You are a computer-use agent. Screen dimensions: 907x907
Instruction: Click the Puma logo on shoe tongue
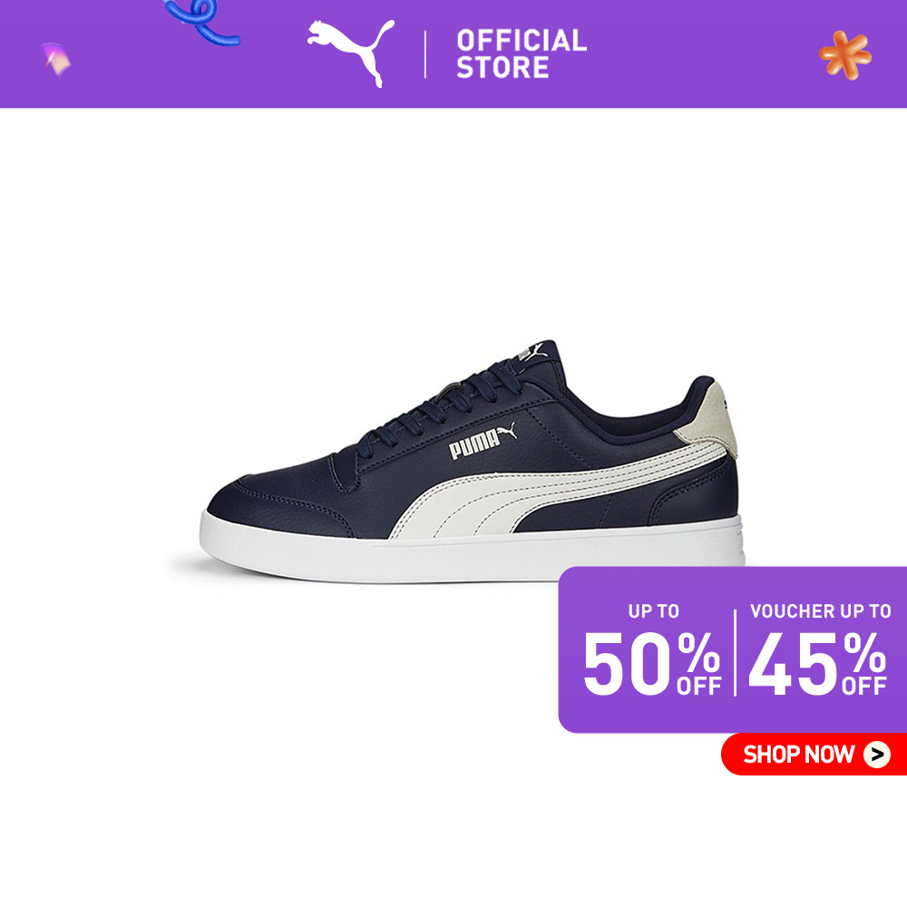pos(532,352)
